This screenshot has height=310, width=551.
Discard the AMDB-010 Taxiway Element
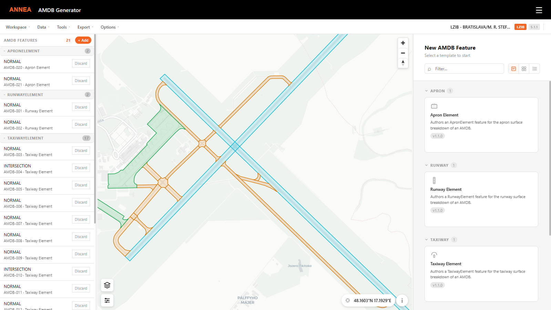tap(81, 271)
